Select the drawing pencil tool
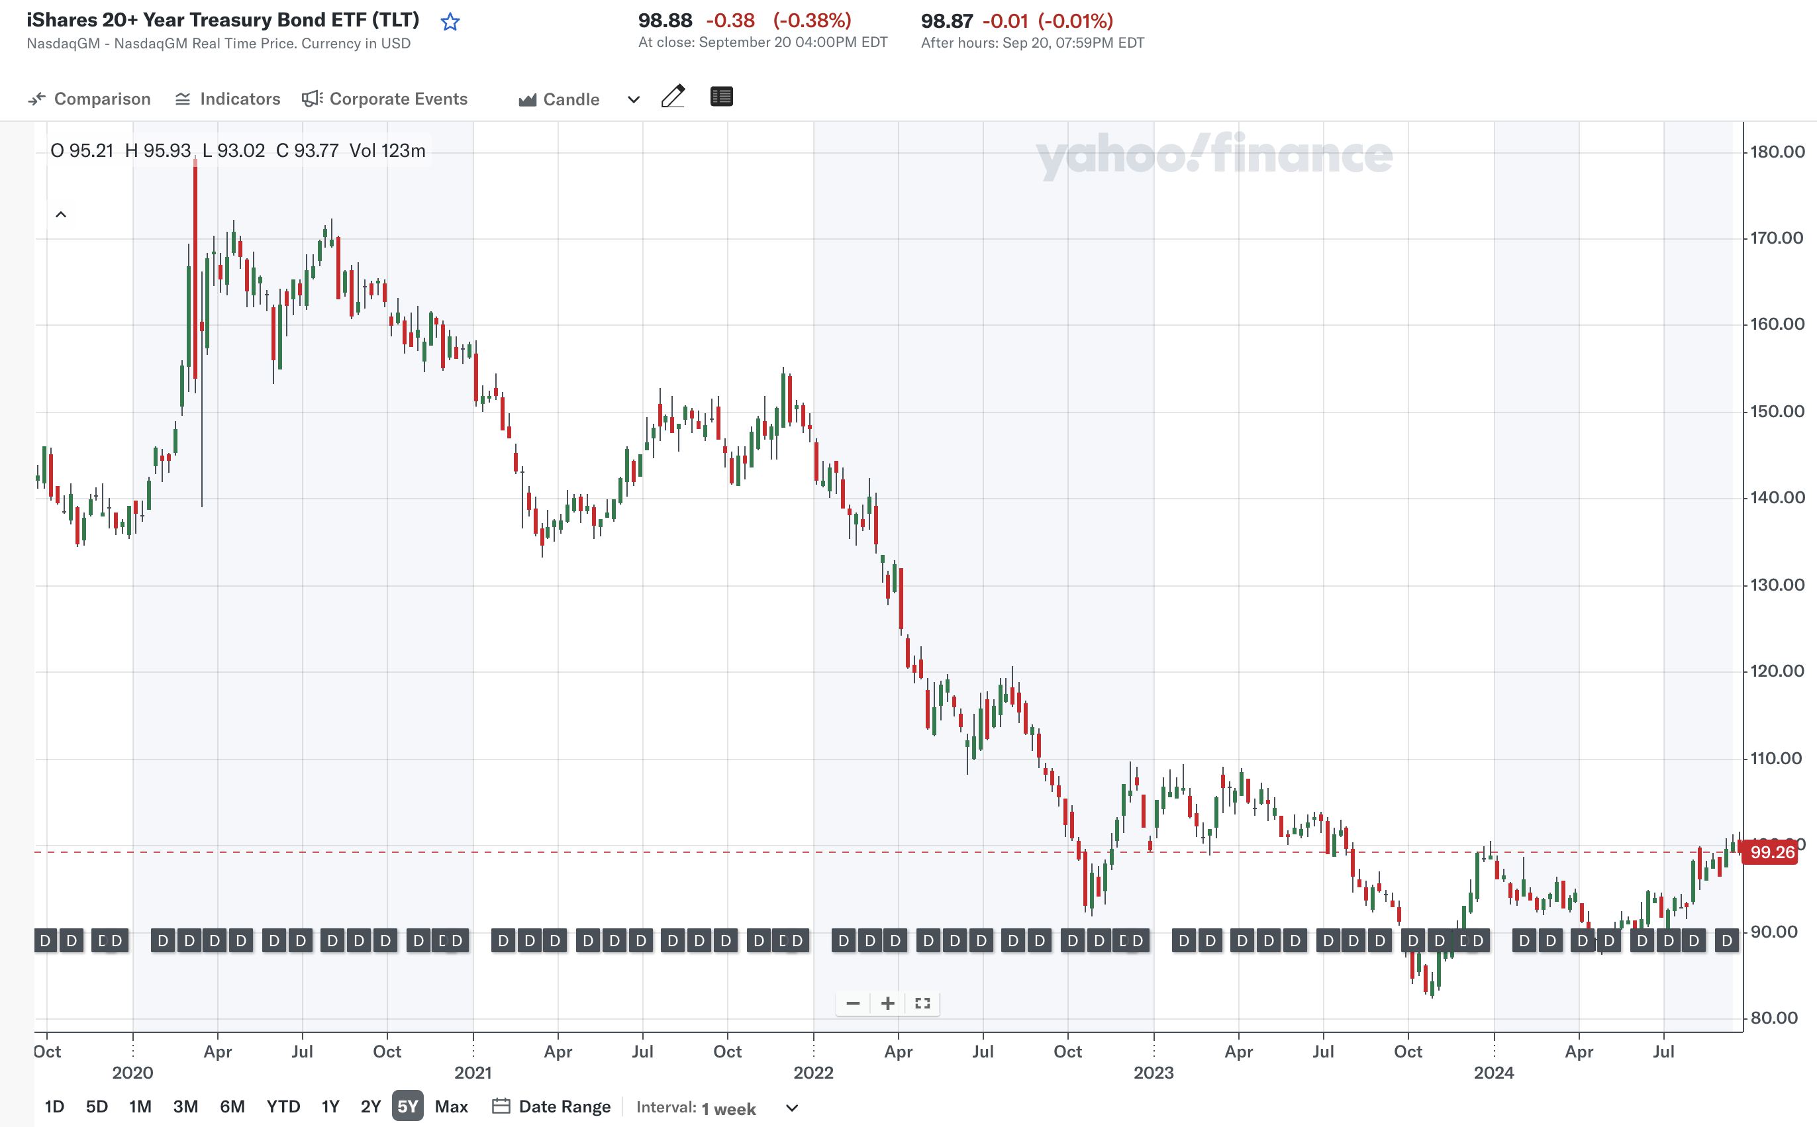 point(673,97)
